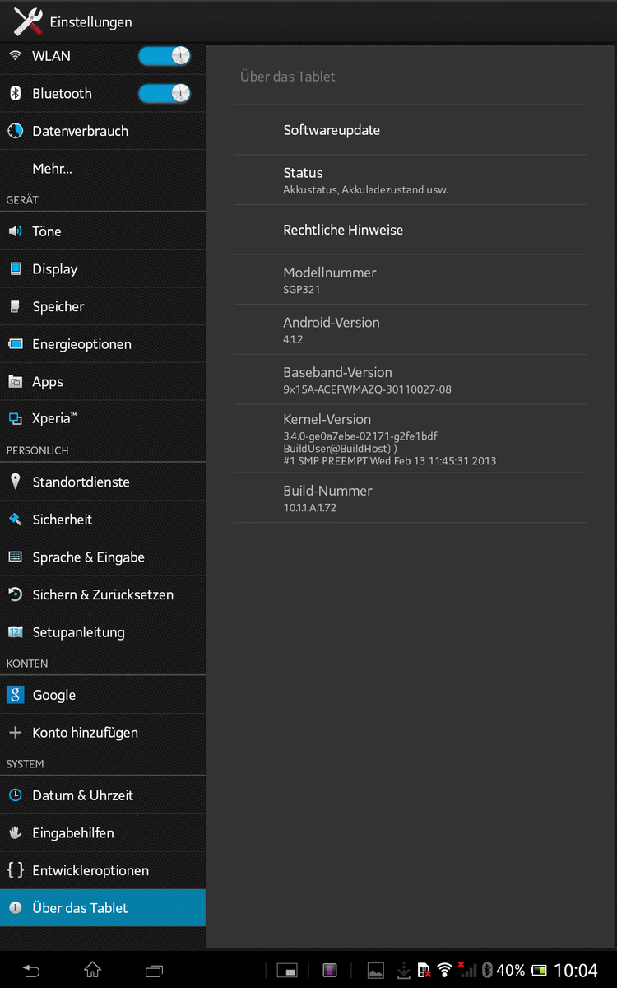Screen dimensions: 617x988
Task: Tap the Google account icon
Action: tap(15, 695)
